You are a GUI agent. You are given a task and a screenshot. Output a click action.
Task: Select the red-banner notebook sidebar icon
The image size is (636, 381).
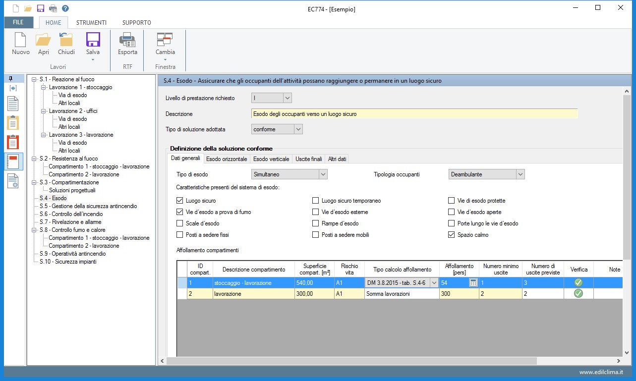click(x=13, y=162)
